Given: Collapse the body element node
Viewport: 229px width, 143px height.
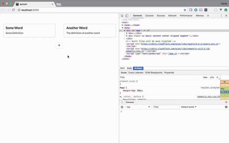Looking at the screenshot, I should coord(122,28).
